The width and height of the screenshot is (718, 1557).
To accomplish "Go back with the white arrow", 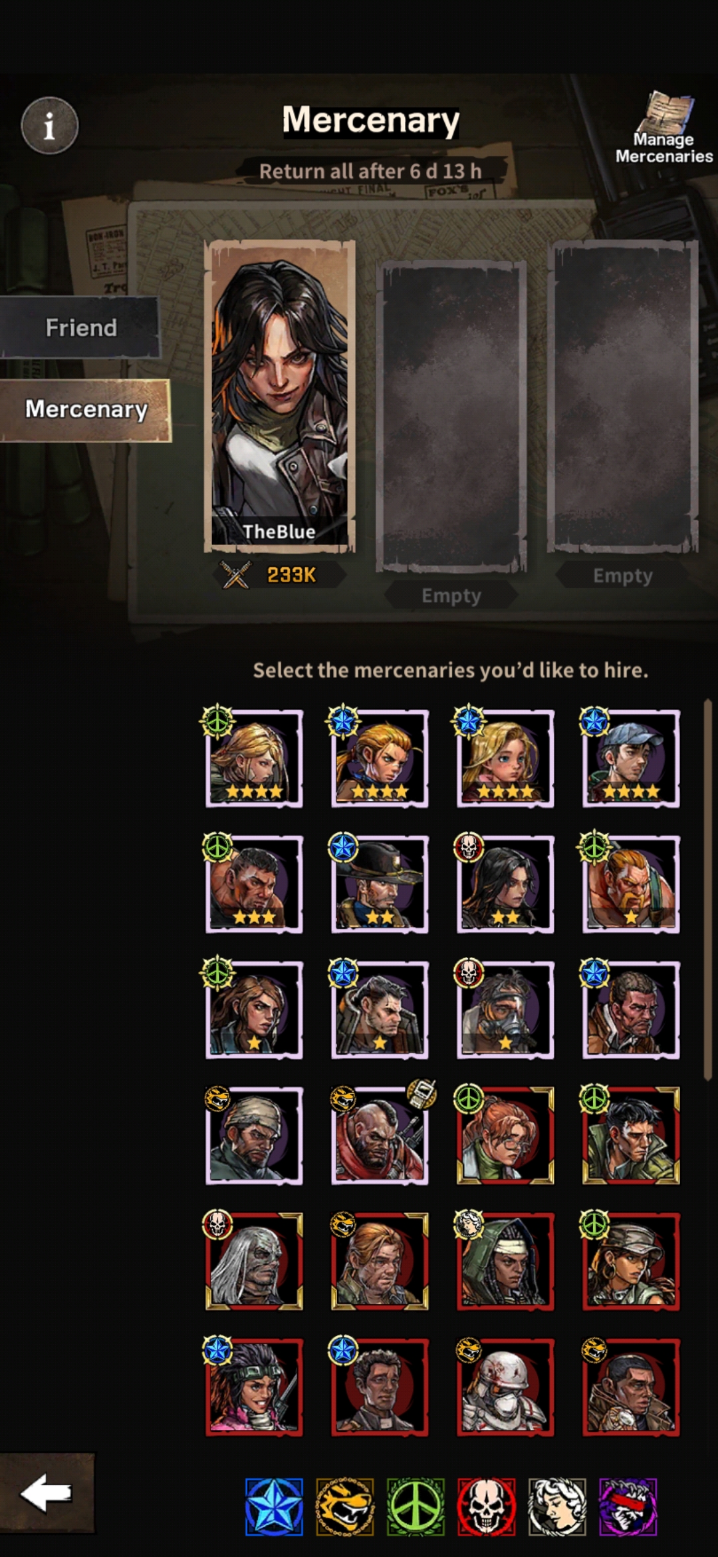I will pos(47,1492).
